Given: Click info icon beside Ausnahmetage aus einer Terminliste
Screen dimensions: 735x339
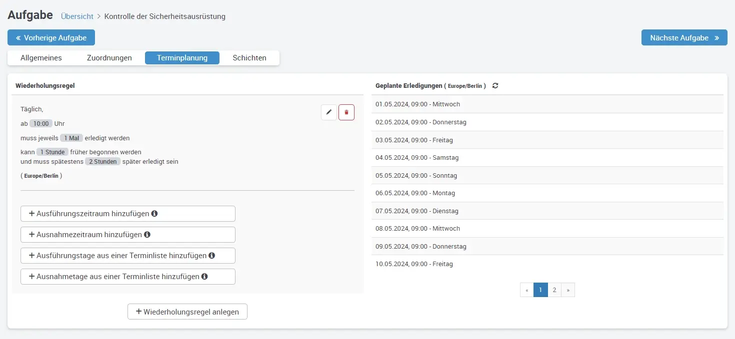Looking at the screenshot, I should [x=204, y=277].
